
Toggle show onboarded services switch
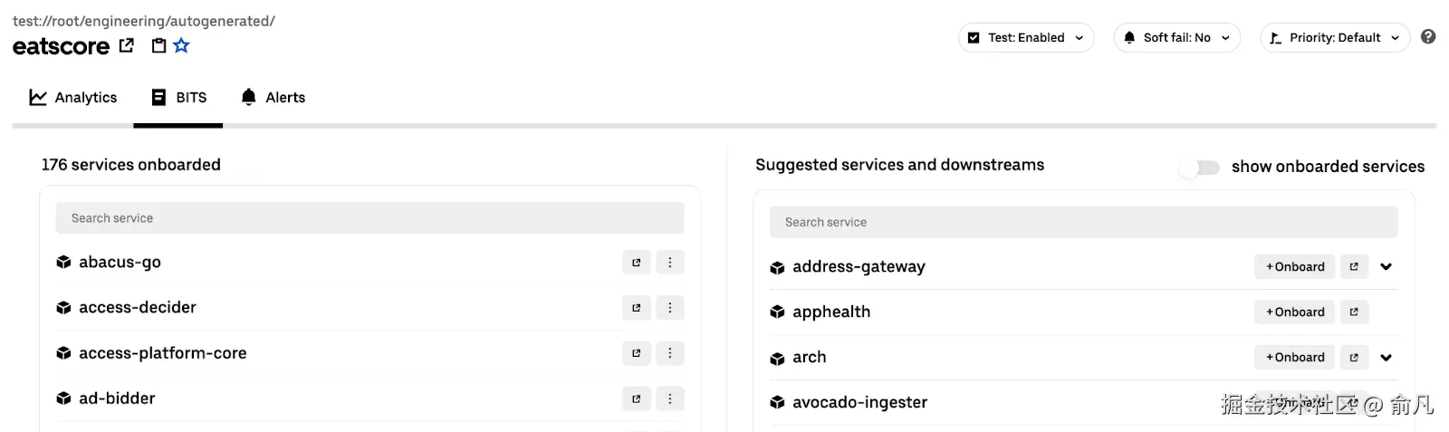pyautogui.click(x=1200, y=168)
